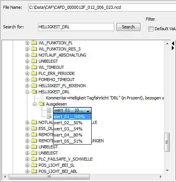This screenshot has width=176, height=182.
Task: Click the FOMEHO_TIMEOUT folder icon
Action: tap(34, 79)
